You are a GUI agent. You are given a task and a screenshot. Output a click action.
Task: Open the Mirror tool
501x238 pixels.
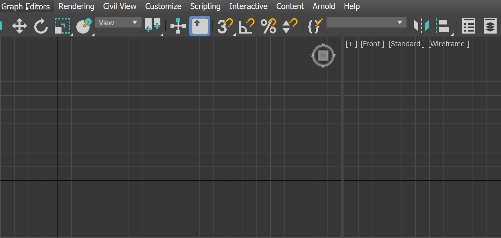pos(421,26)
